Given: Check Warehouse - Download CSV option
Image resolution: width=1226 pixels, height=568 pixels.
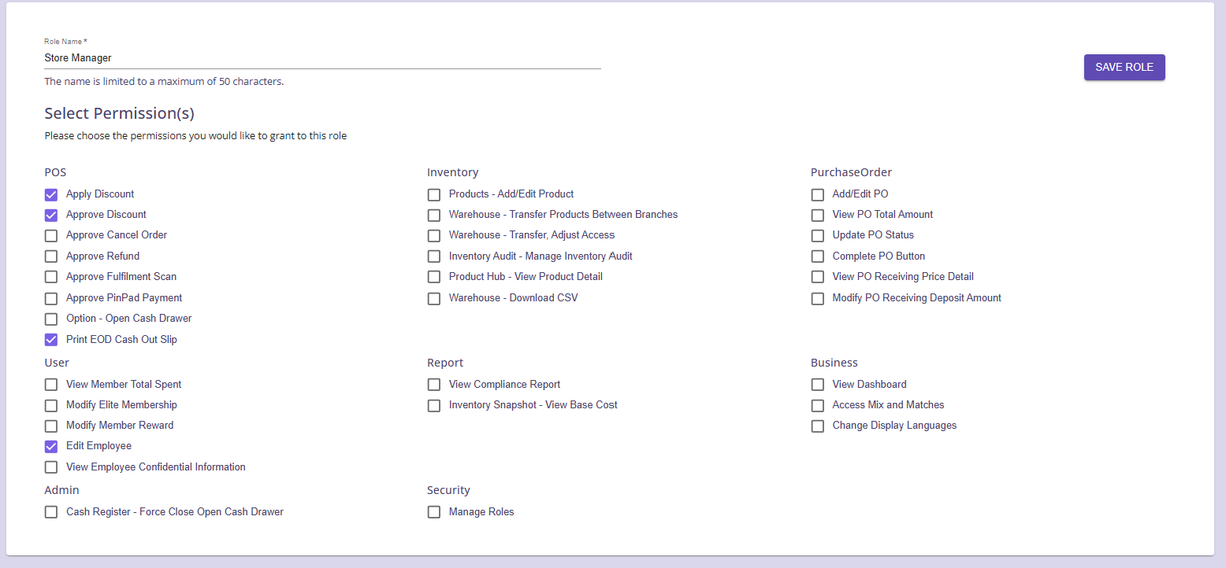Looking at the screenshot, I should tap(434, 299).
